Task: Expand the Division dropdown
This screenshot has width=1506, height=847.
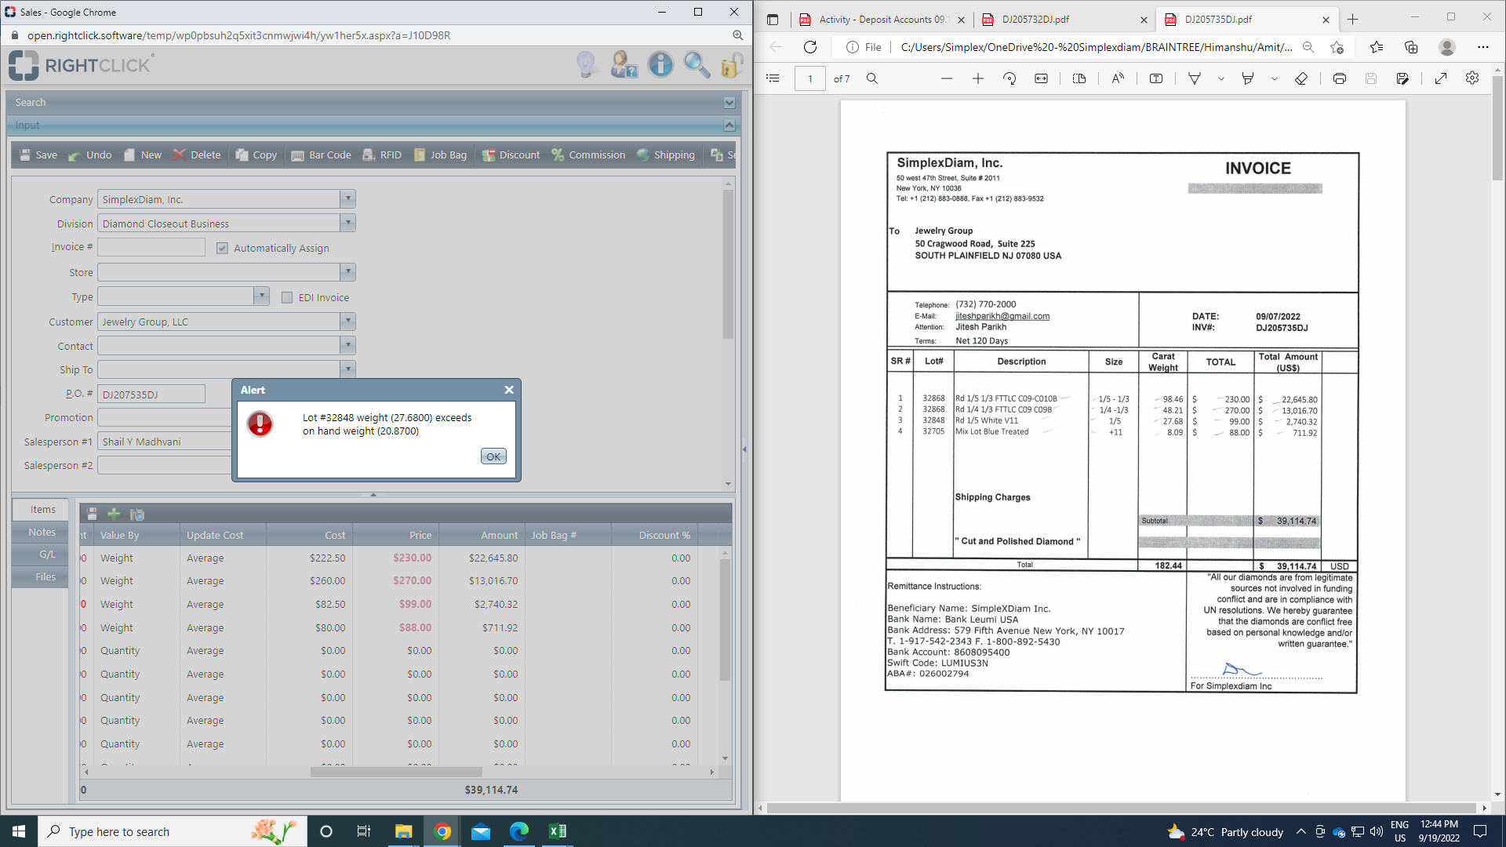Action: [347, 224]
